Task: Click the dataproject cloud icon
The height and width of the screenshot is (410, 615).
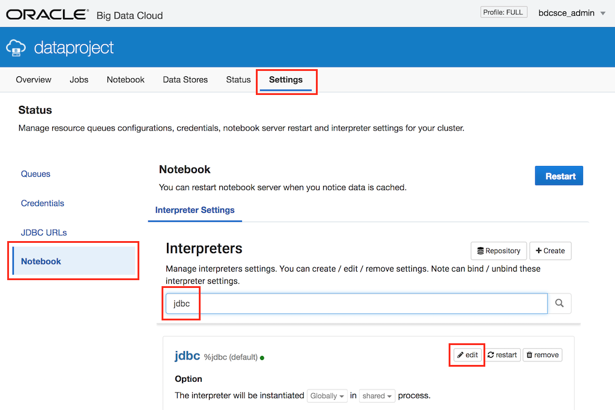Action: (16, 47)
